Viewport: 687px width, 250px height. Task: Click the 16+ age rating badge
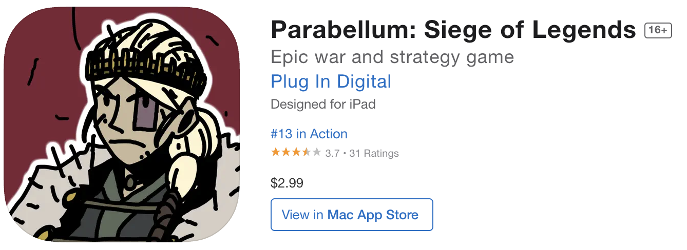(x=658, y=31)
